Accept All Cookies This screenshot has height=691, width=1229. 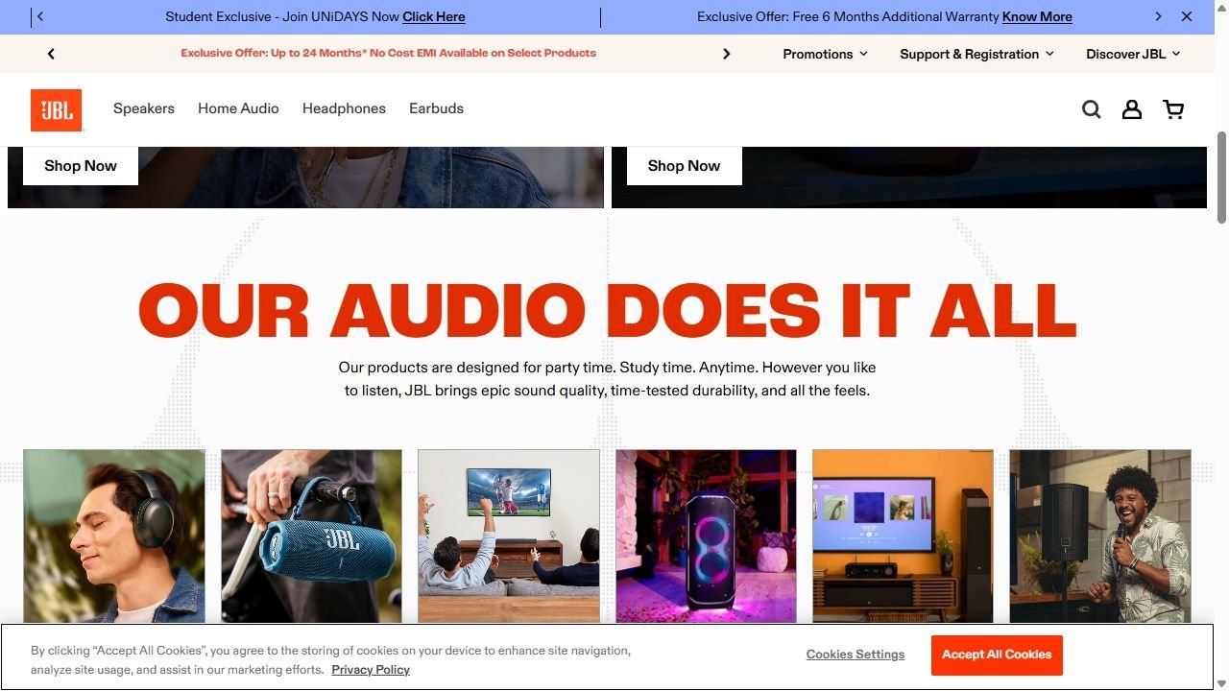(997, 655)
